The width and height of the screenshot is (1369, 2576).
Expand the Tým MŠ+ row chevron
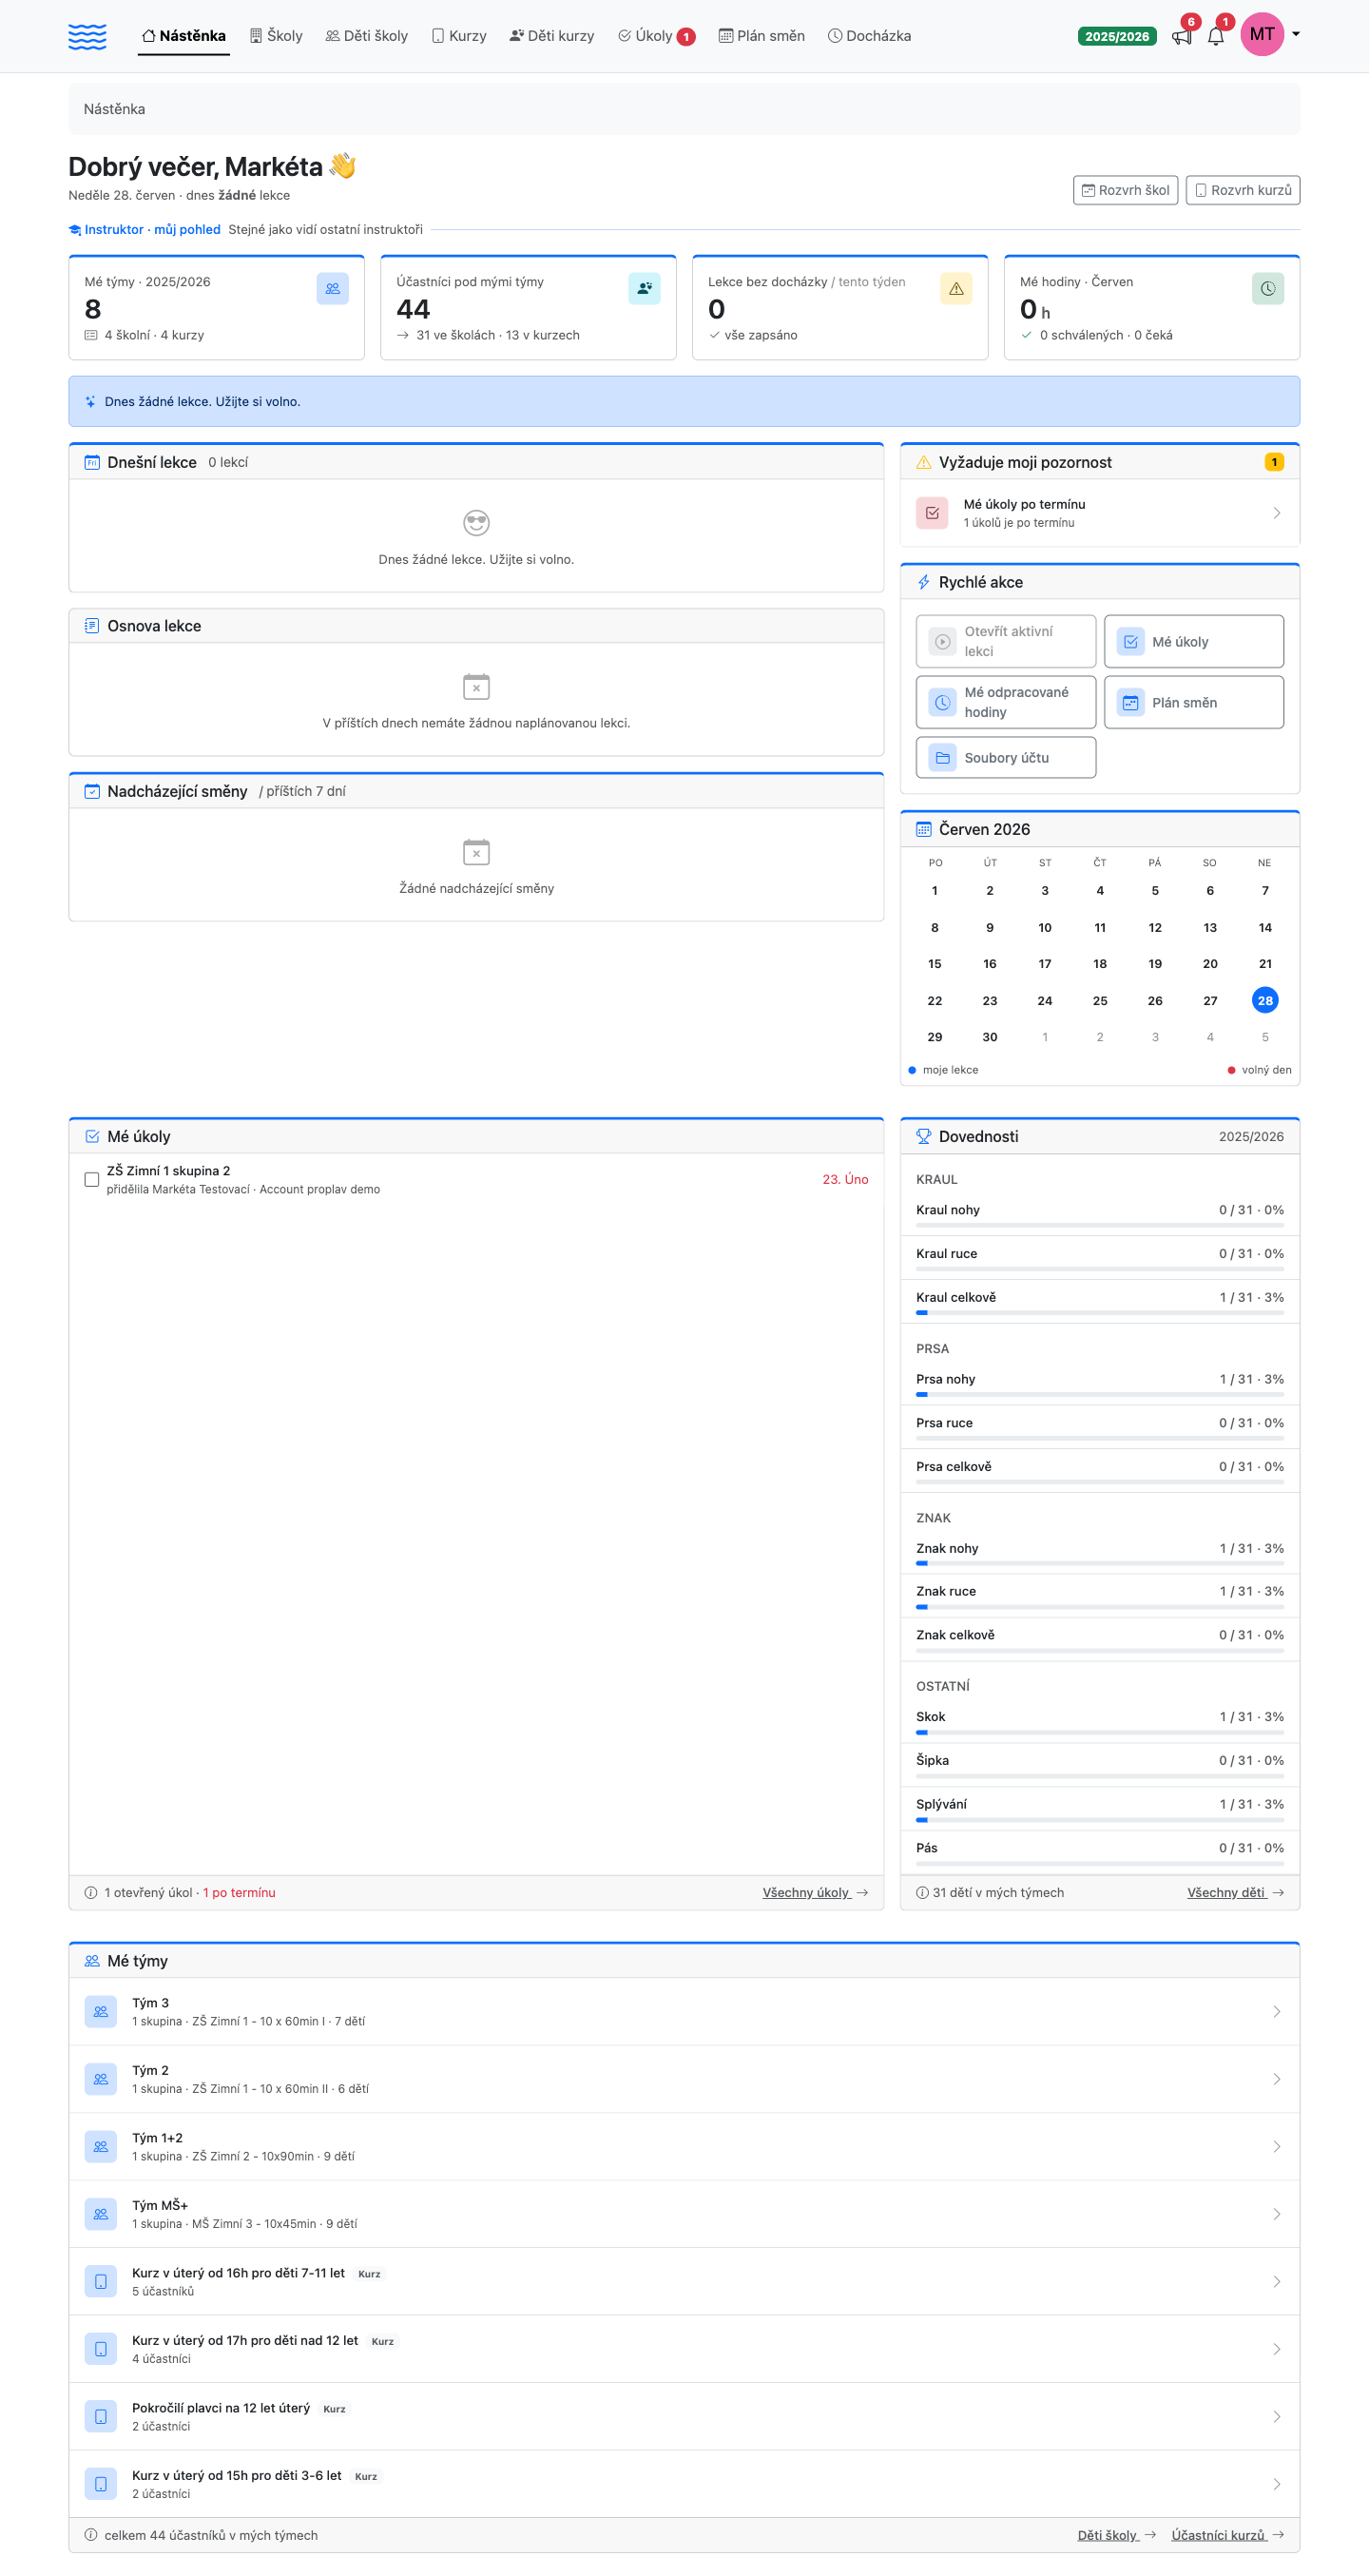tap(1276, 2214)
